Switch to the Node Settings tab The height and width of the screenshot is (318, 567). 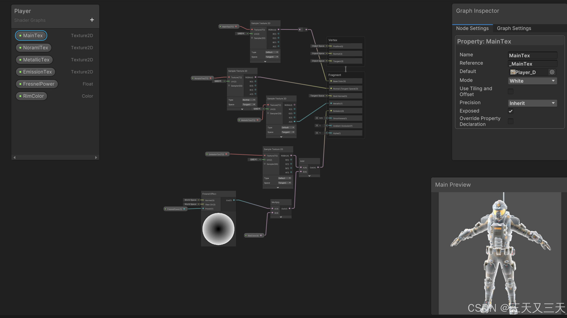(472, 28)
